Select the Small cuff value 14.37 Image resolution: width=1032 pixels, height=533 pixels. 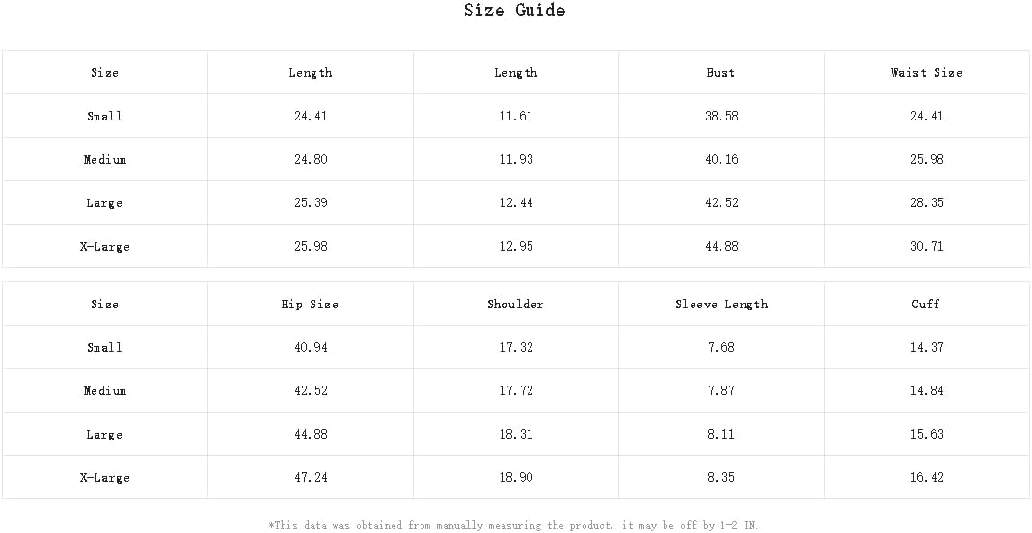tap(927, 348)
